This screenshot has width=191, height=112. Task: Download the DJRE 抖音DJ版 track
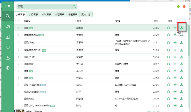(182, 85)
